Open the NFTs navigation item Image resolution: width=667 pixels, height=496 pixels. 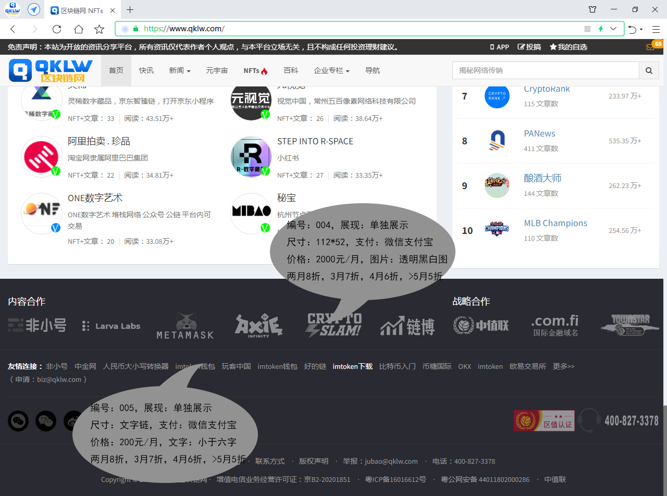coord(255,70)
